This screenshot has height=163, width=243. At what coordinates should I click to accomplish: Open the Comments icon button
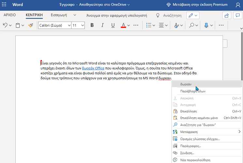(x=238, y=16)
